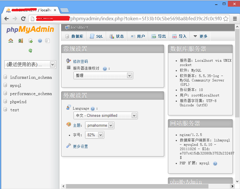Image resolution: width=240 pixels, height=189 pixels.
Task: Click the wrench icon beside 更多设置
Action: 68,146
